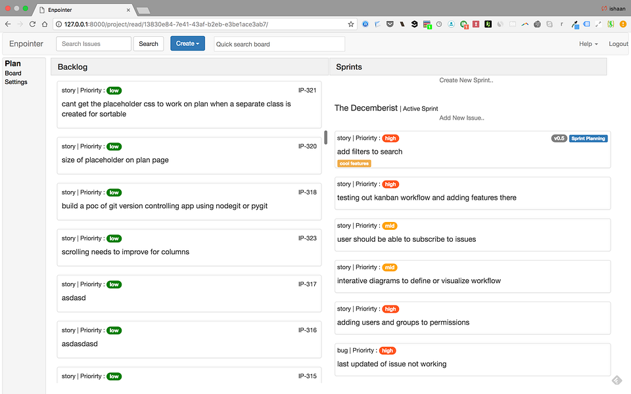Click low priority badge on IP-321
The image size is (631, 394).
pos(114,91)
